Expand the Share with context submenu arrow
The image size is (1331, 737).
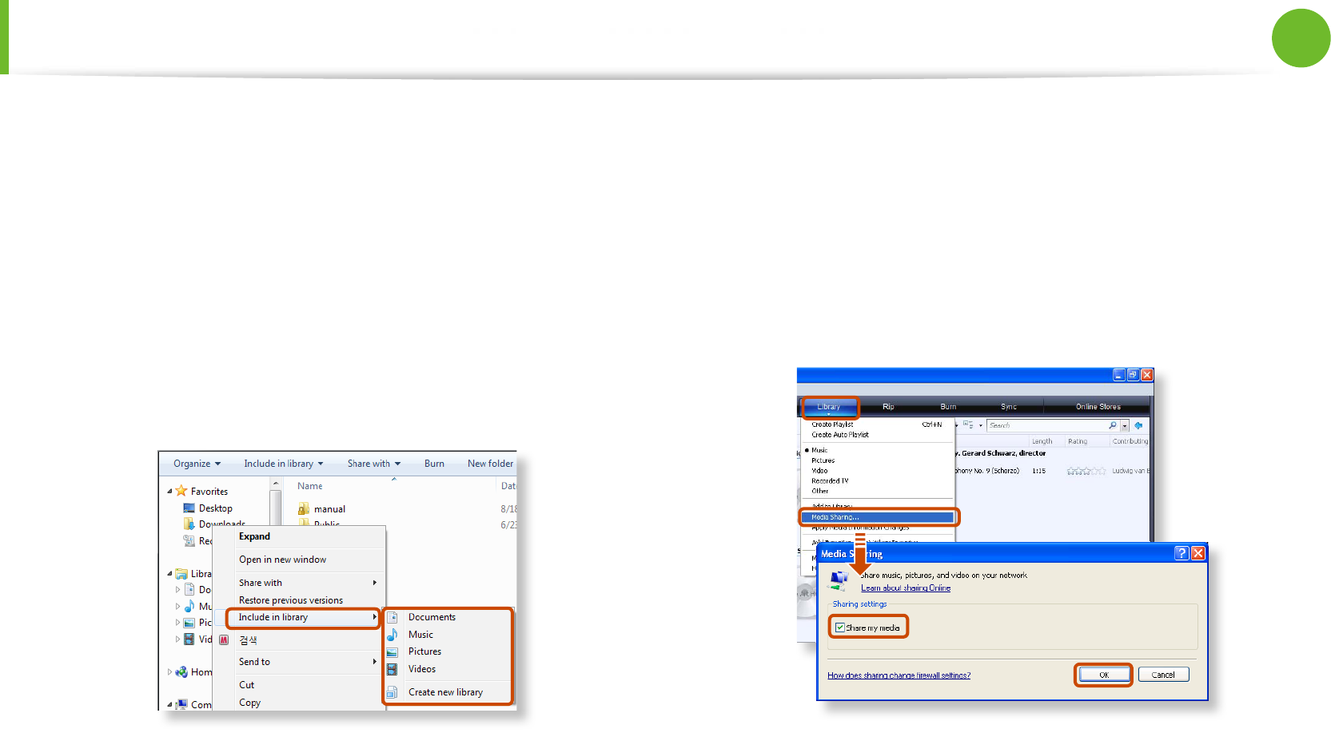[x=374, y=583]
